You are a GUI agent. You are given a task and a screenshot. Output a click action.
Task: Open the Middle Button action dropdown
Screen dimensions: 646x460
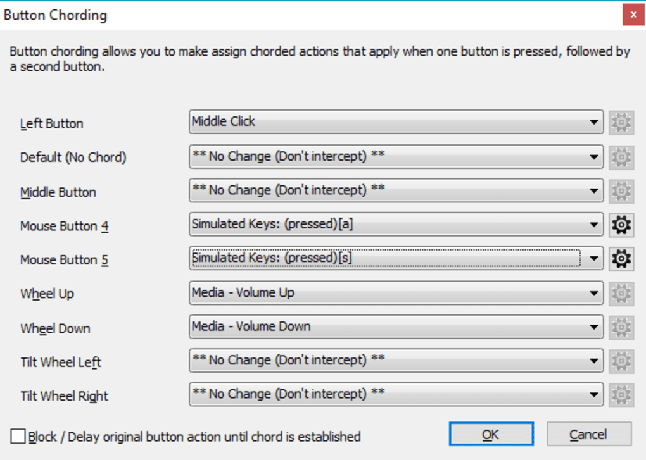[x=595, y=190]
